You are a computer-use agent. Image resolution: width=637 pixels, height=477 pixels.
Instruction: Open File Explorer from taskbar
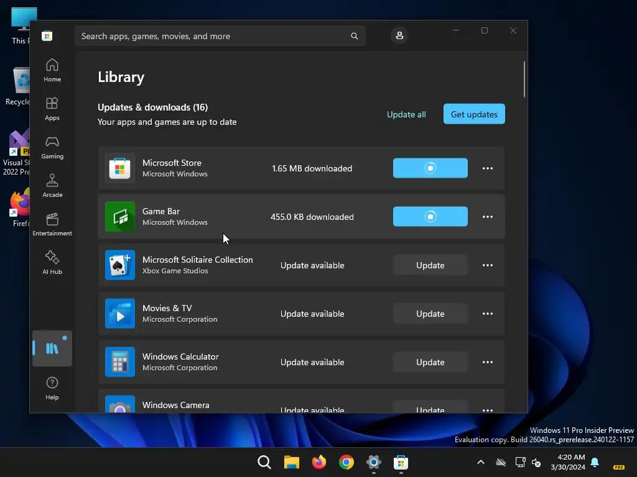pyautogui.click(x=291, y=462)
